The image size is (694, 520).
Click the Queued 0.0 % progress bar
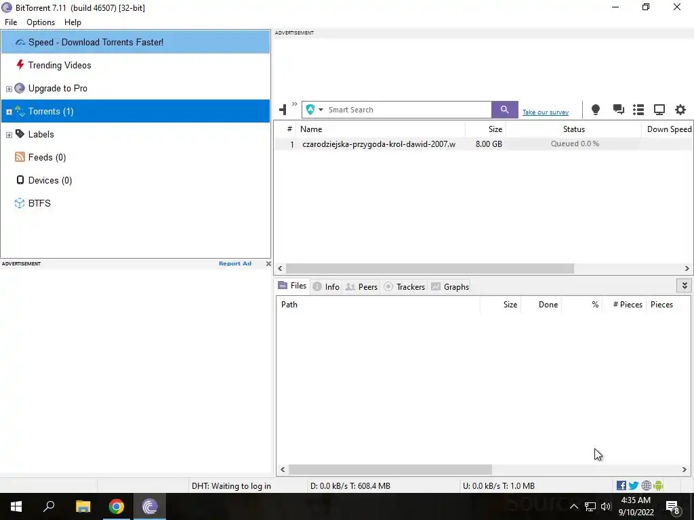[x=574, y=144]
